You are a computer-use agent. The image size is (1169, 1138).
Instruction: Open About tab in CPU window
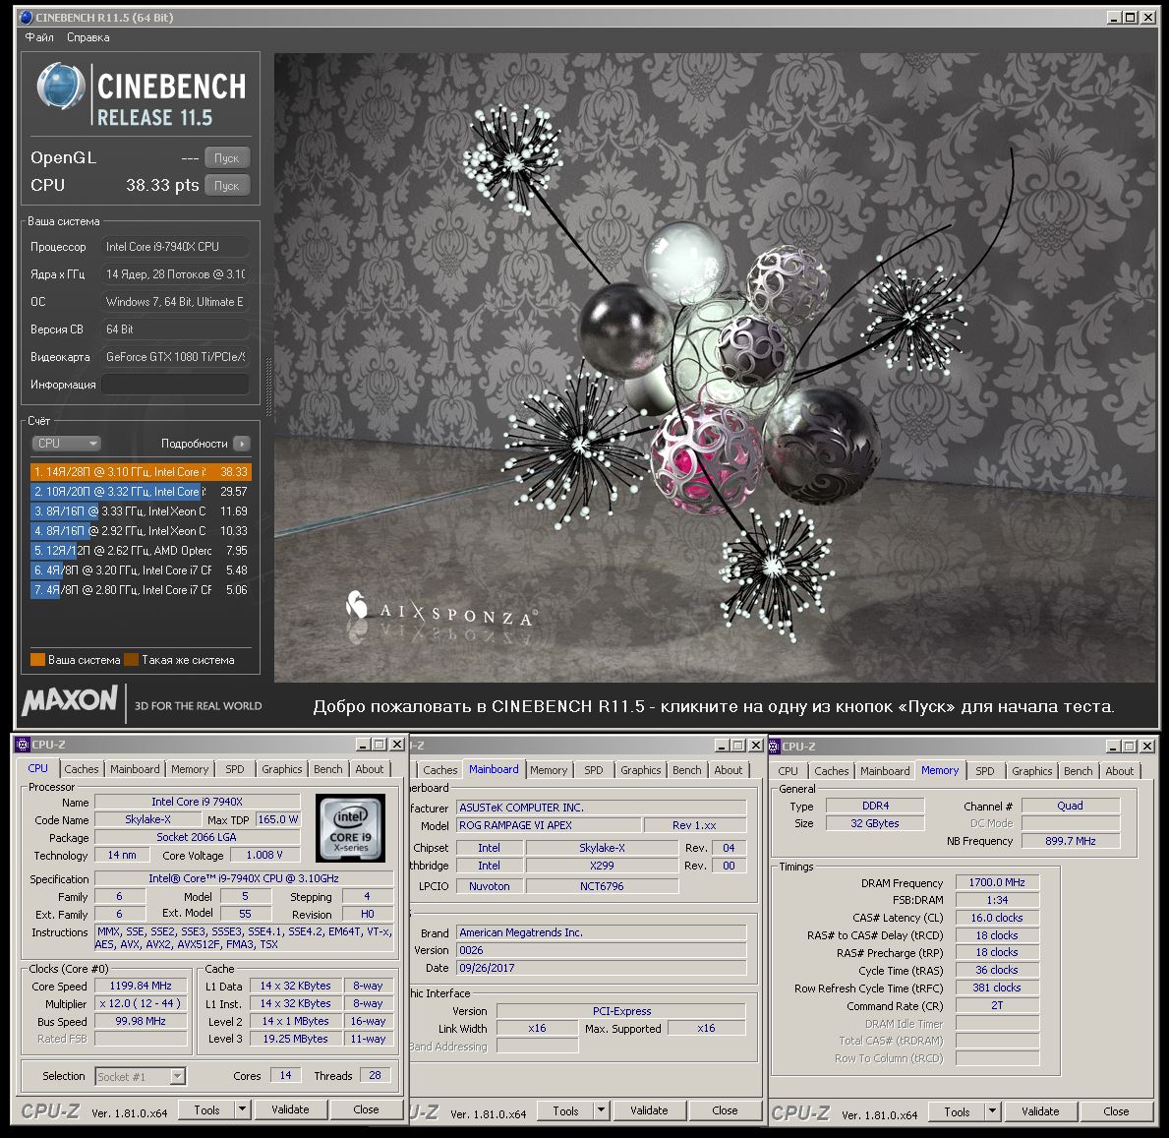[369, 769]
